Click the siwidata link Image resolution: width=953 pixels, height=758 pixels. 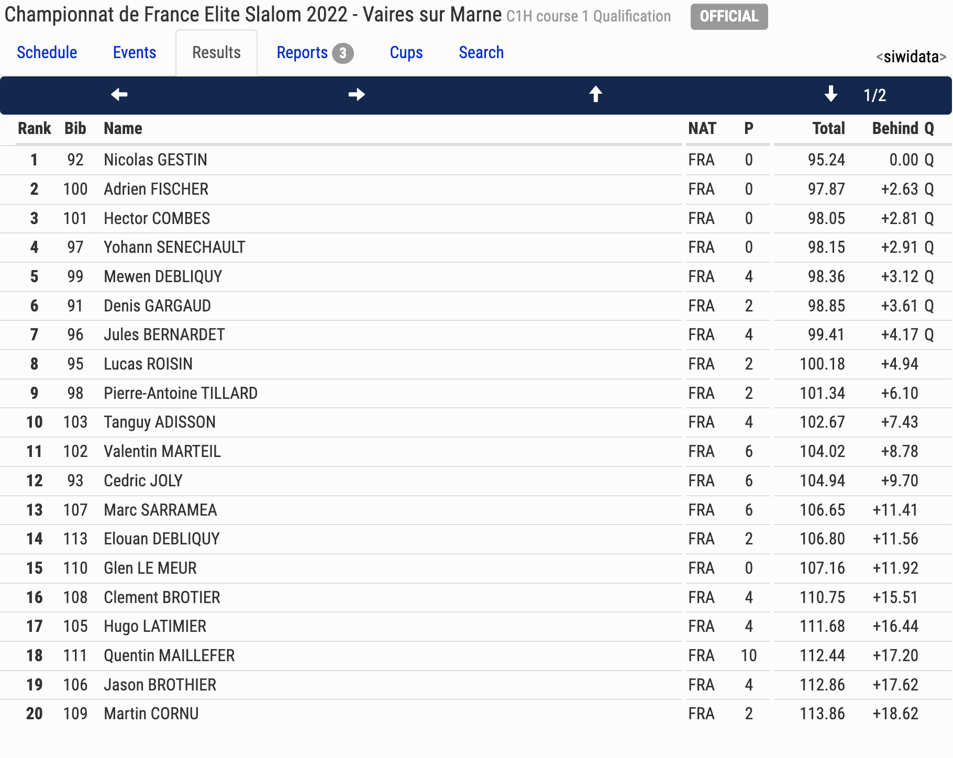(911, 57)
